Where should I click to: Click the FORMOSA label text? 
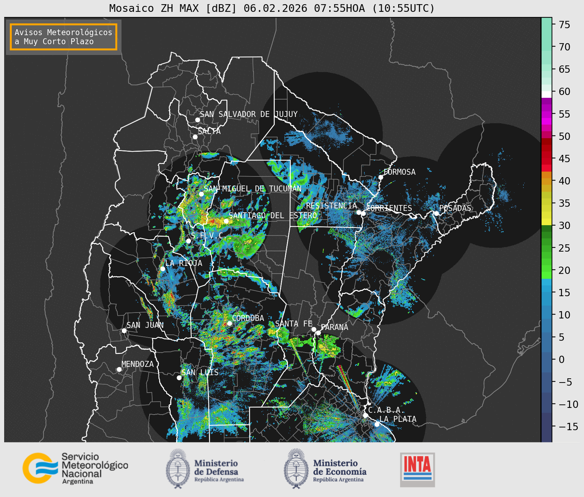pyautogui.click(x=399, y=172)
